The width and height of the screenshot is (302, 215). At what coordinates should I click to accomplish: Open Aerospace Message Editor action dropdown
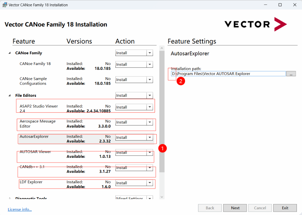click(150, 122)
